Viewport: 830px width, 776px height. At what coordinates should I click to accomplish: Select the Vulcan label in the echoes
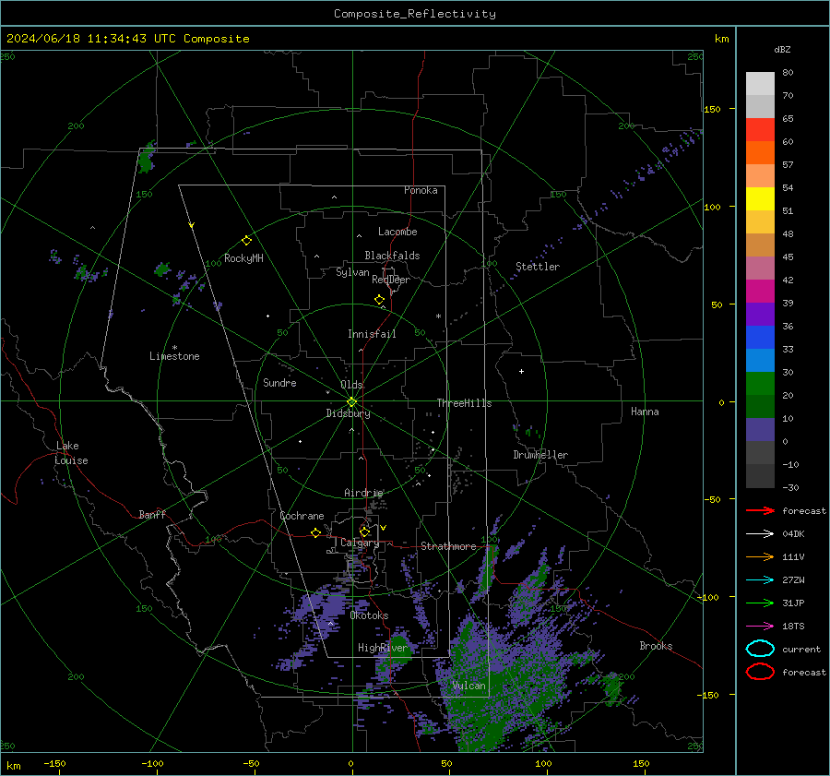point(468,686)
